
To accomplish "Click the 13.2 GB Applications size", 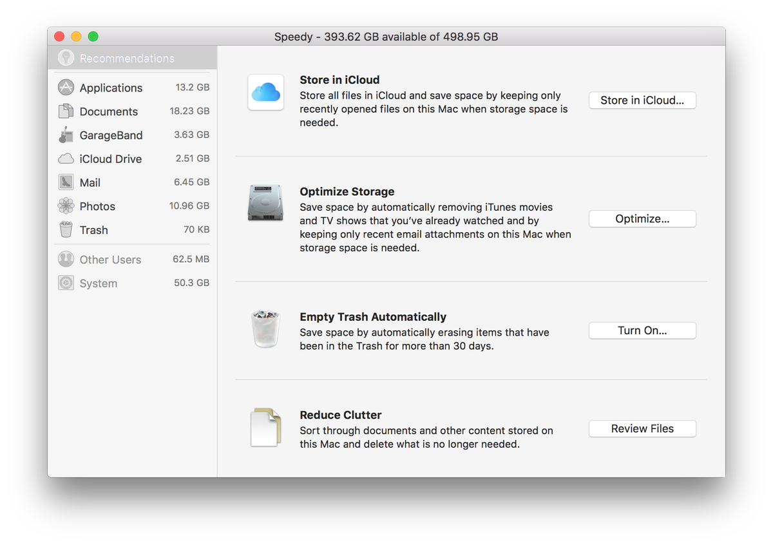I will 193,88.
